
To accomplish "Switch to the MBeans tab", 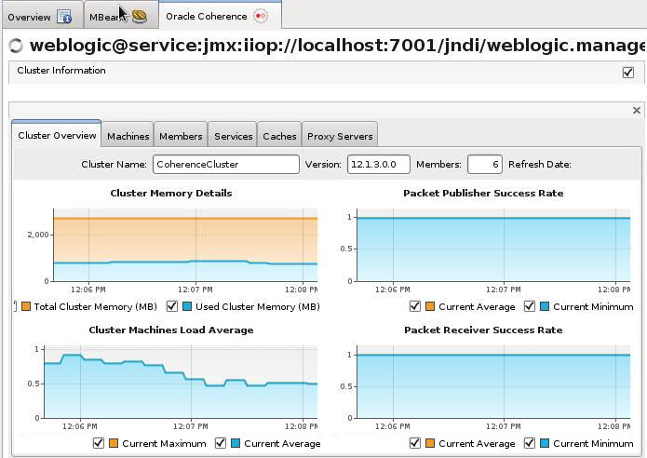I will tap(120, 17).
